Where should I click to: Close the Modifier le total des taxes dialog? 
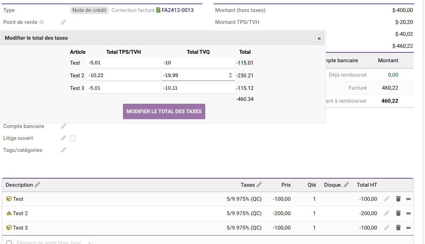coord(319,38)
